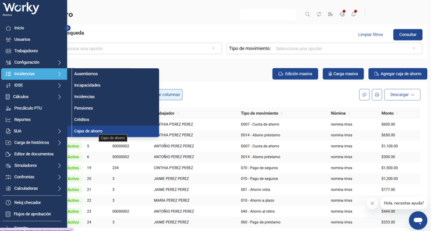Click the '040 - Ahorro al retiro' cell

(x=258, y=212)
